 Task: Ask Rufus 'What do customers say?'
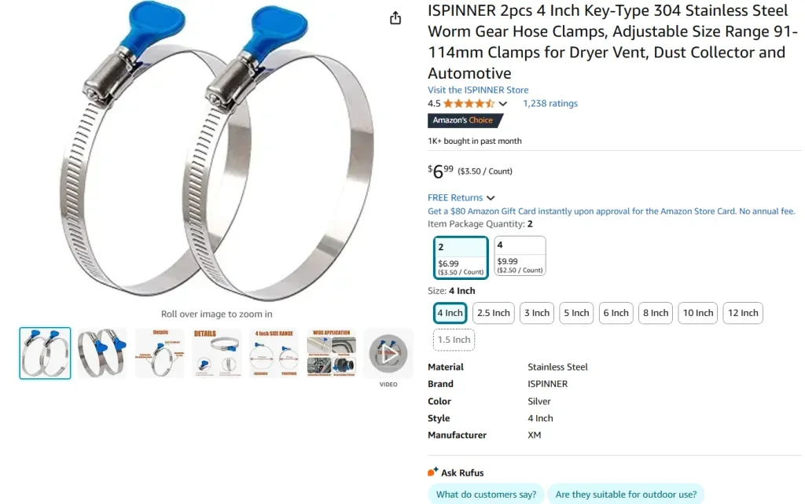click(486, 494)
